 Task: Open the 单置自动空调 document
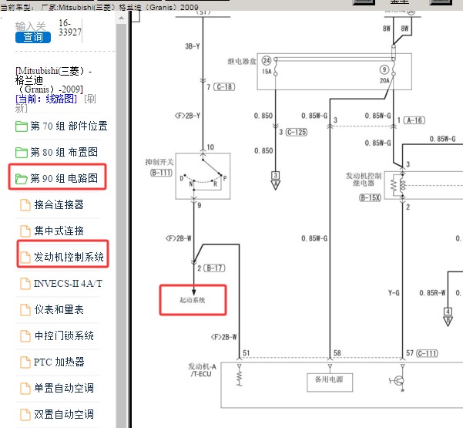point(64,388)
